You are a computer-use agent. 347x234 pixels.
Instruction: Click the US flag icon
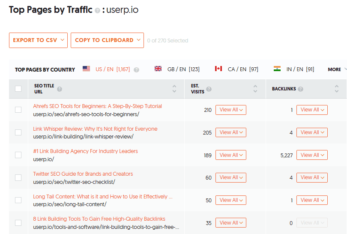point(86,69)
